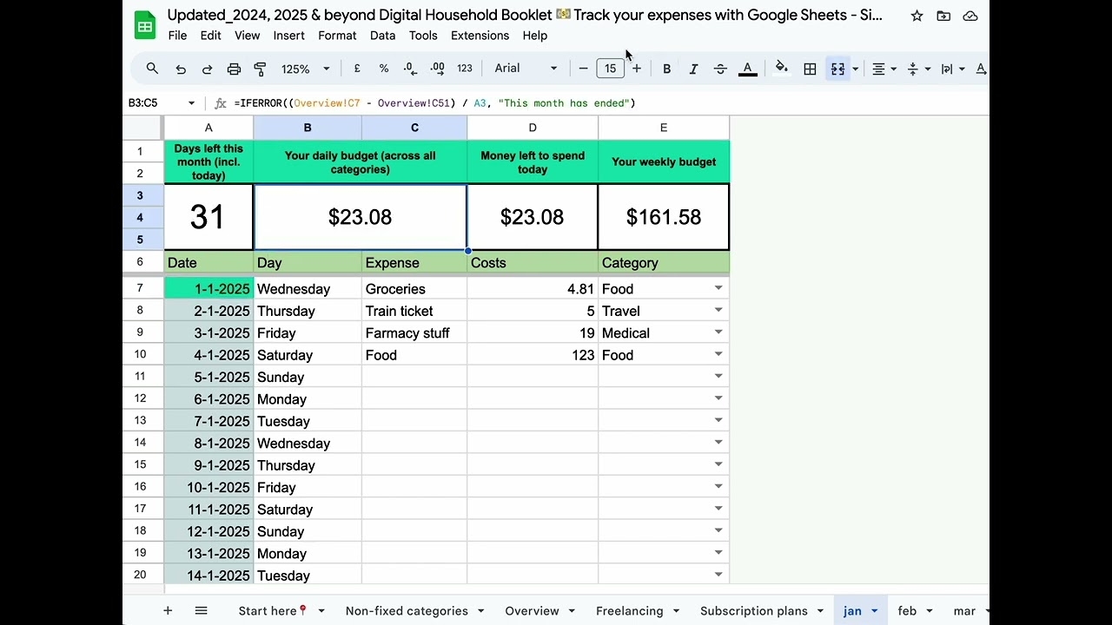Open the Google Sheets home icon
This screenshot has height=625, width=1112.
(x=145, y=26)
